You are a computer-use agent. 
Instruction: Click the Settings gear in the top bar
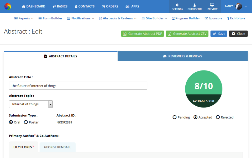click(177, 6)
